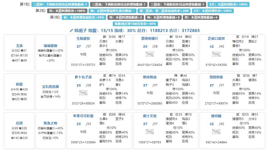Click the quantity 37 for 生蚝盛和

79,47
